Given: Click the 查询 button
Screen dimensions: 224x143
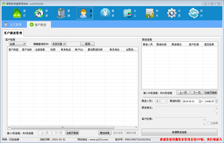Looking at the screenshot, I should pos(88,44).
